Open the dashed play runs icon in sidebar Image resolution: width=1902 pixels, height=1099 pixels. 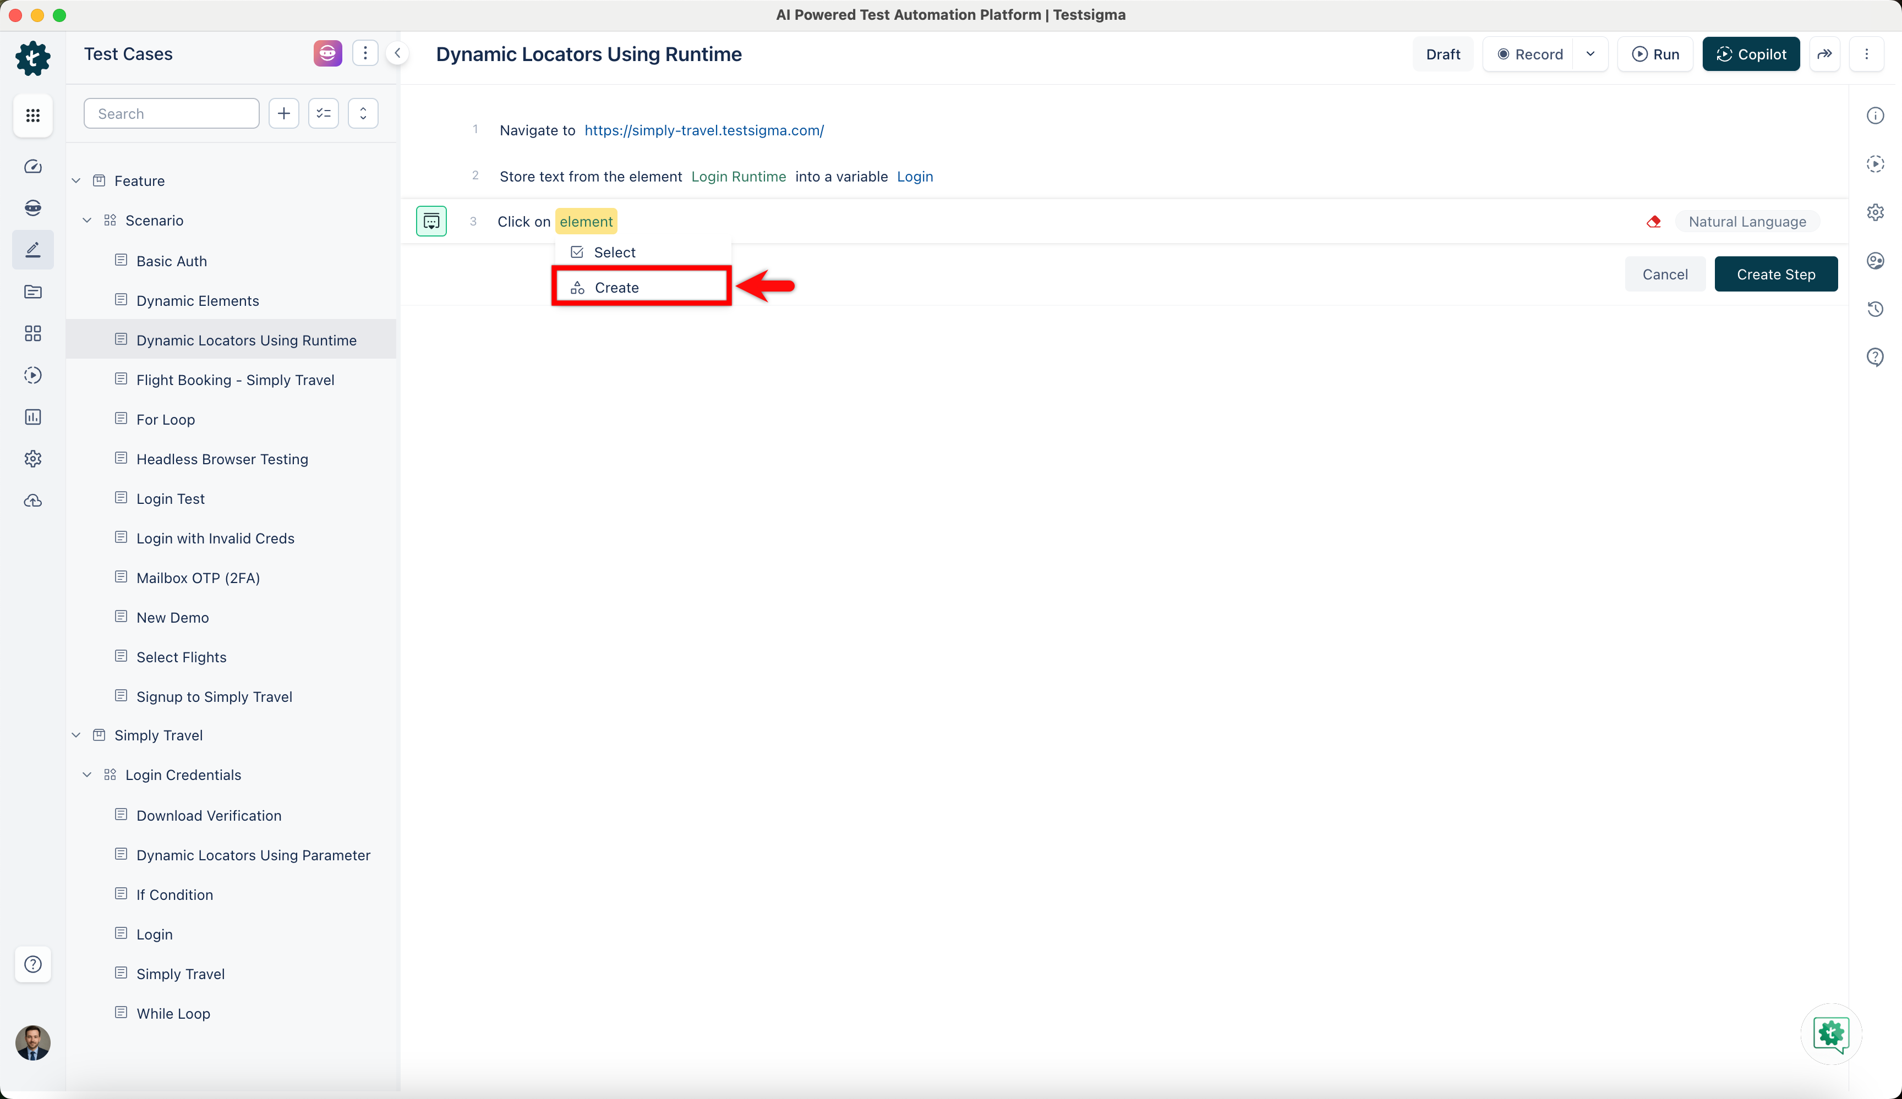(x=32, y=375)
